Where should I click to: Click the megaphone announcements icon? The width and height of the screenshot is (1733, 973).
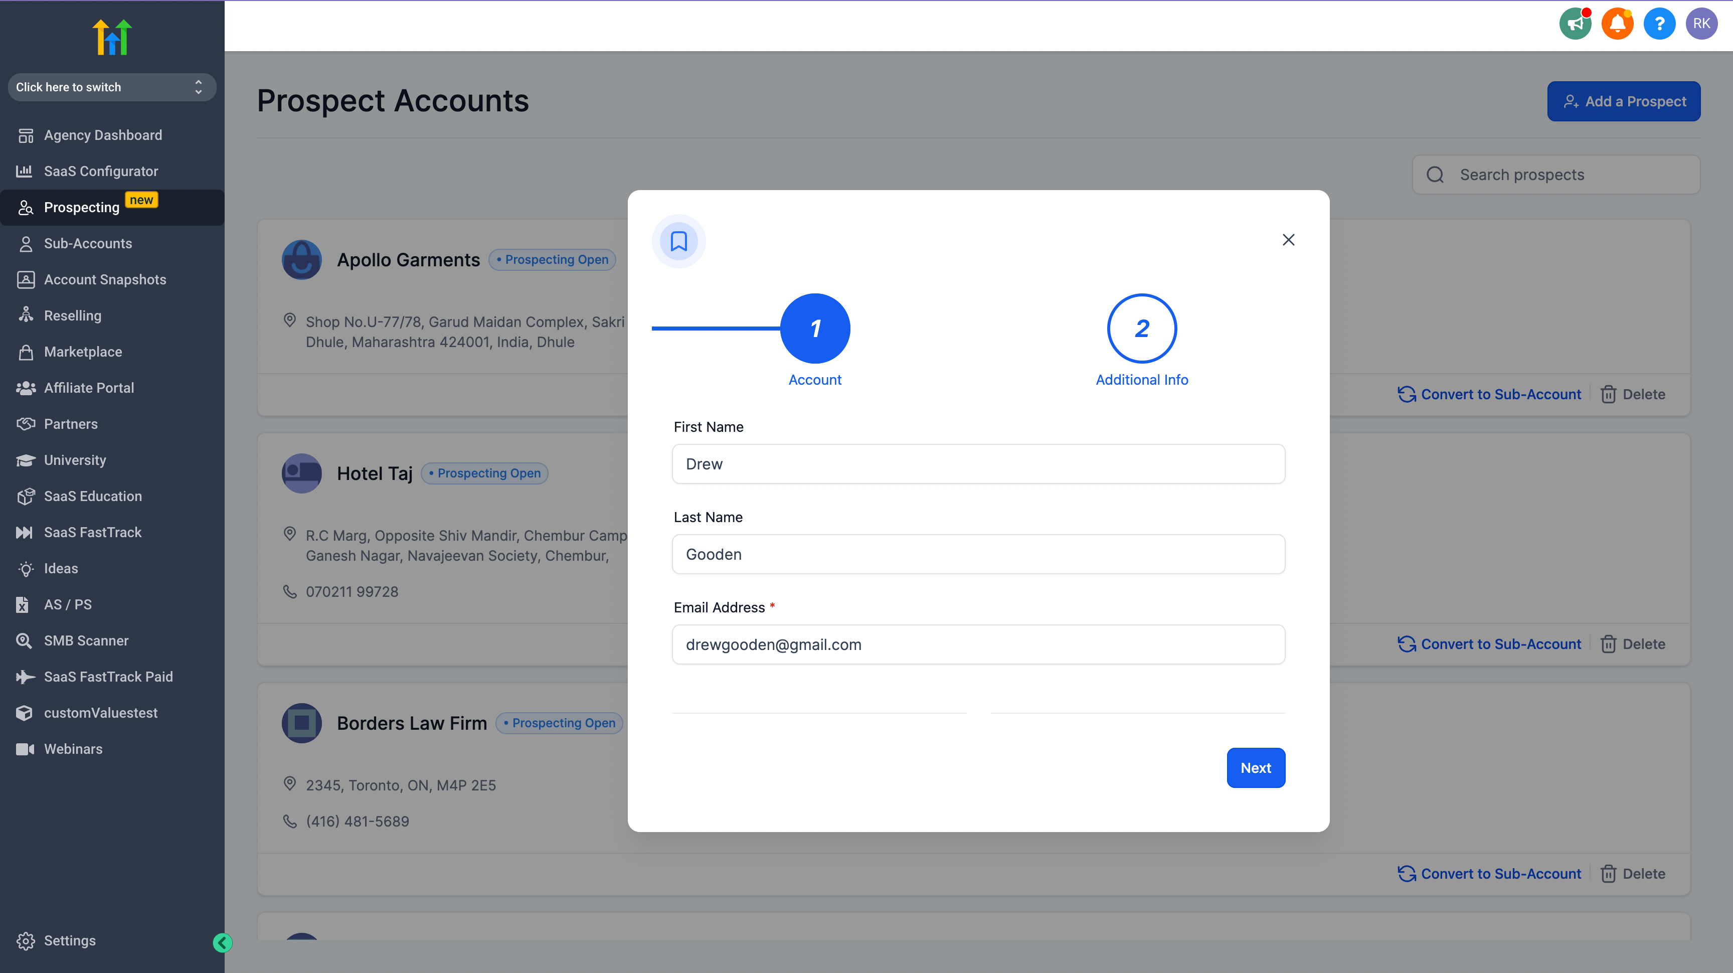[1575, 24]
